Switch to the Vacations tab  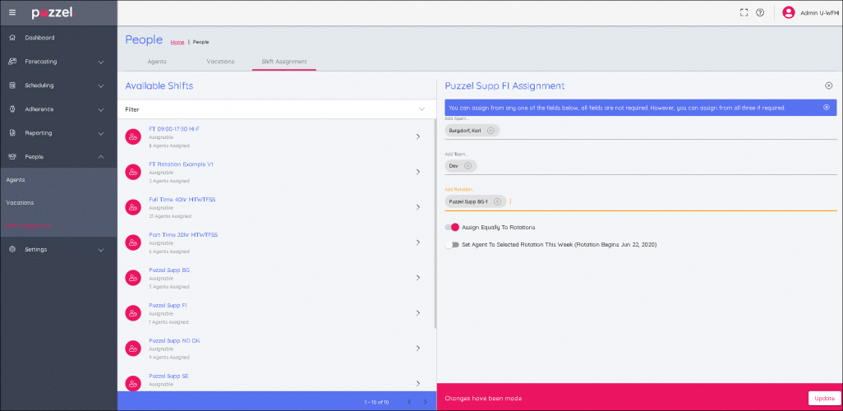pyautogui.click(x=219, y=62)
